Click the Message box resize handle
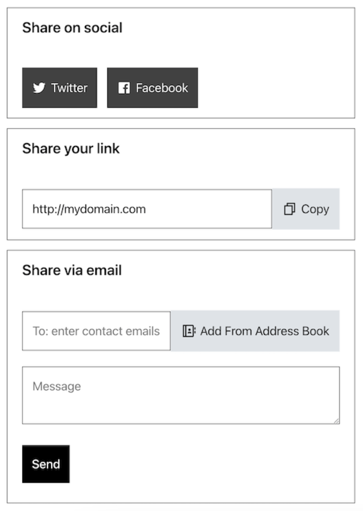This screenshot has width=363, height=511. tap(336, 420)
